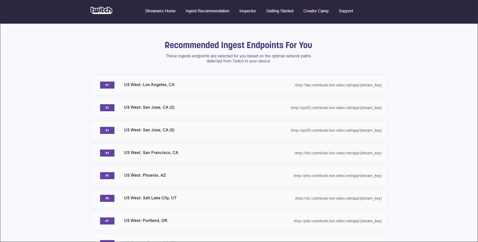Click the #3 rank badge
The width and height of the screenshot is (478, 242).
(x=107, y=130)
